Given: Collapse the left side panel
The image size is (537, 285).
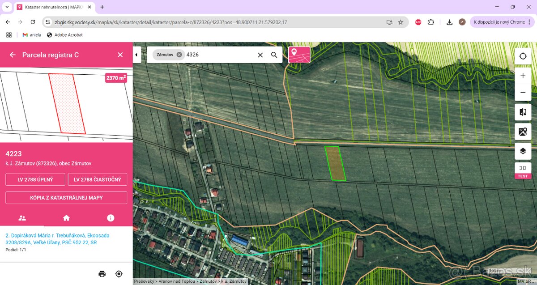Looking at the screenshot, I should click(x=136, y=55).
